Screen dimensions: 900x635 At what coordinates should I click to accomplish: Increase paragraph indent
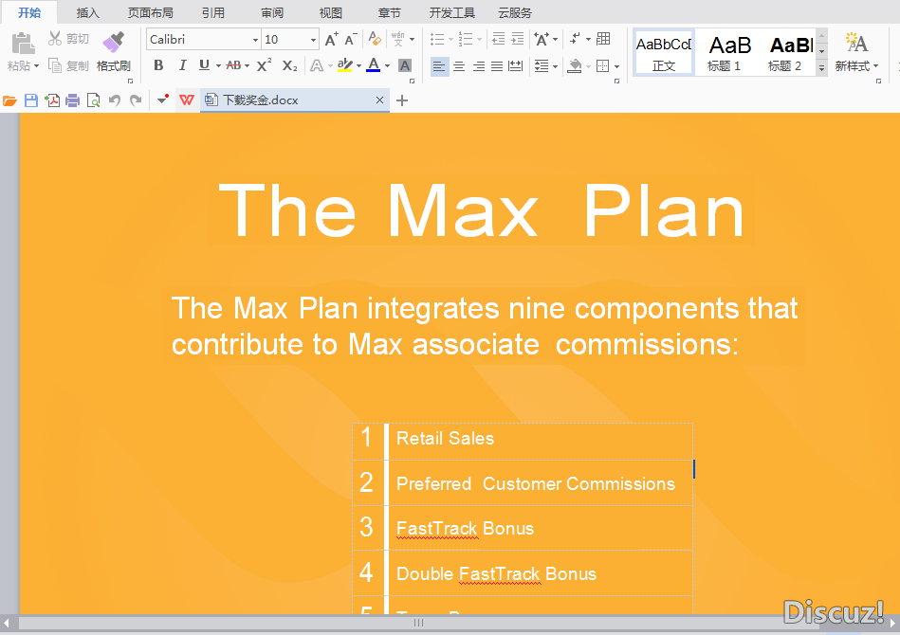pyautogui.click(x=518, y=39)
